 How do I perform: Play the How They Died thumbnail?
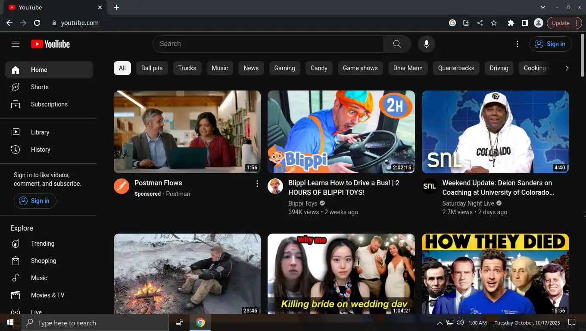point(495,274)
